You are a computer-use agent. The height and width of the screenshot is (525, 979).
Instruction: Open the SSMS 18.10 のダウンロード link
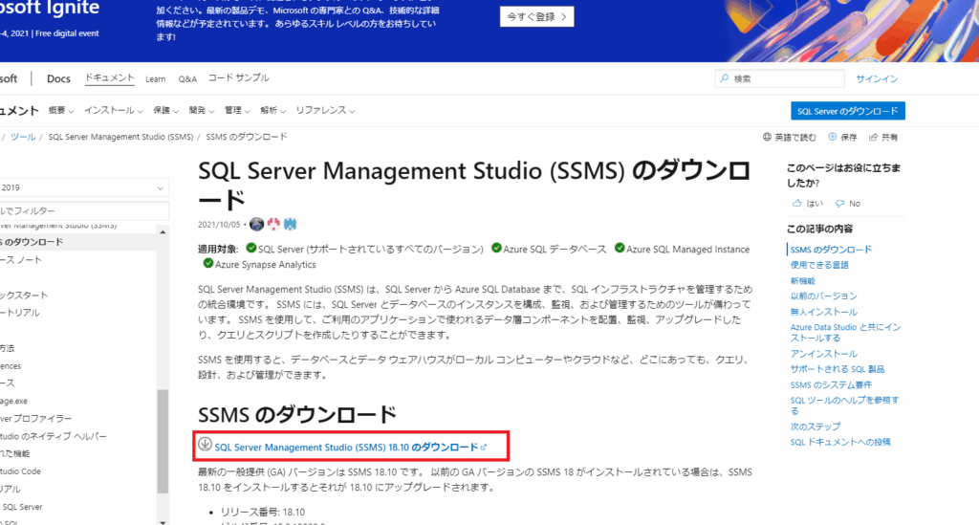345,447
